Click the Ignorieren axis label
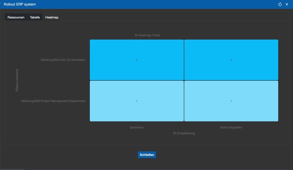 [x=136, y=128]
